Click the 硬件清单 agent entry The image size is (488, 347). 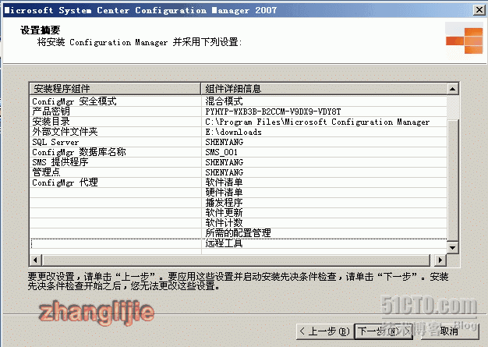click(224, 193)
